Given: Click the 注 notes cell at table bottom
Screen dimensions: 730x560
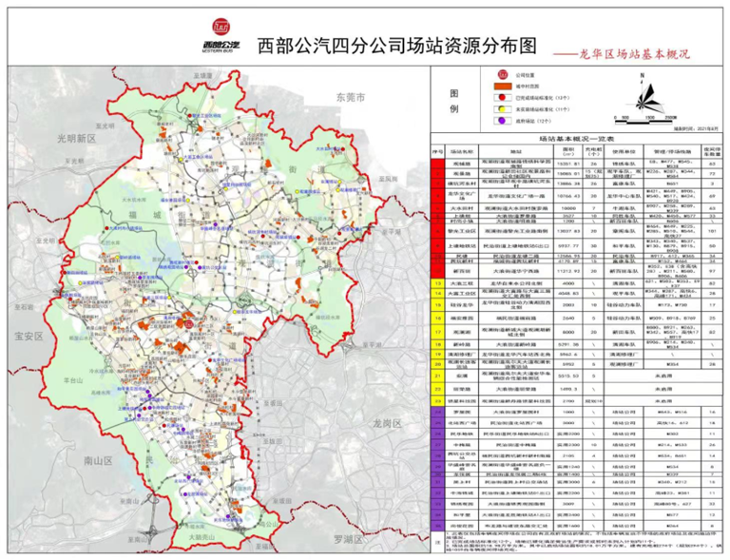Looking at the screenshot, I should click(437, 542).
